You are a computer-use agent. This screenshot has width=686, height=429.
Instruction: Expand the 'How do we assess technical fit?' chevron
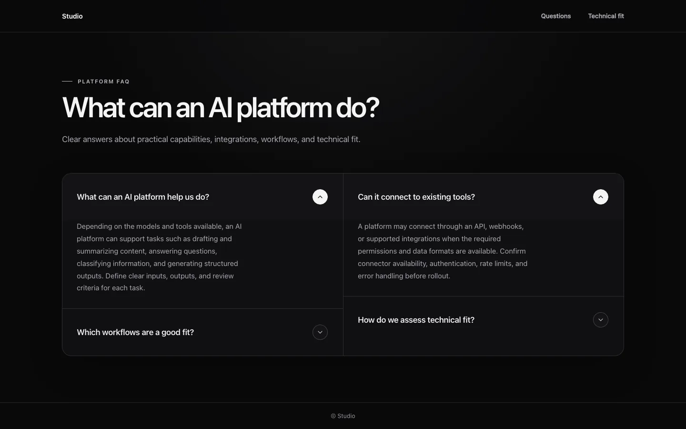click(x=601, y=320)
